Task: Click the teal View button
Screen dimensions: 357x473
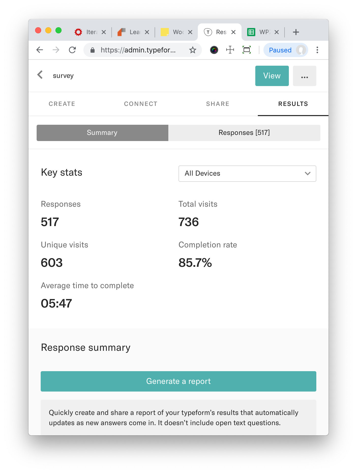Action: (x=272, y=76)
